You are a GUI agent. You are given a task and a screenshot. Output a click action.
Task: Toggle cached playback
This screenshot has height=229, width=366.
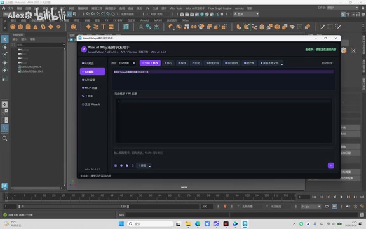334,206
